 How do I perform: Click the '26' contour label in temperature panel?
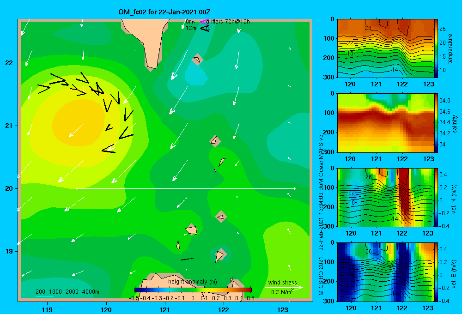(x=368, y=28)
